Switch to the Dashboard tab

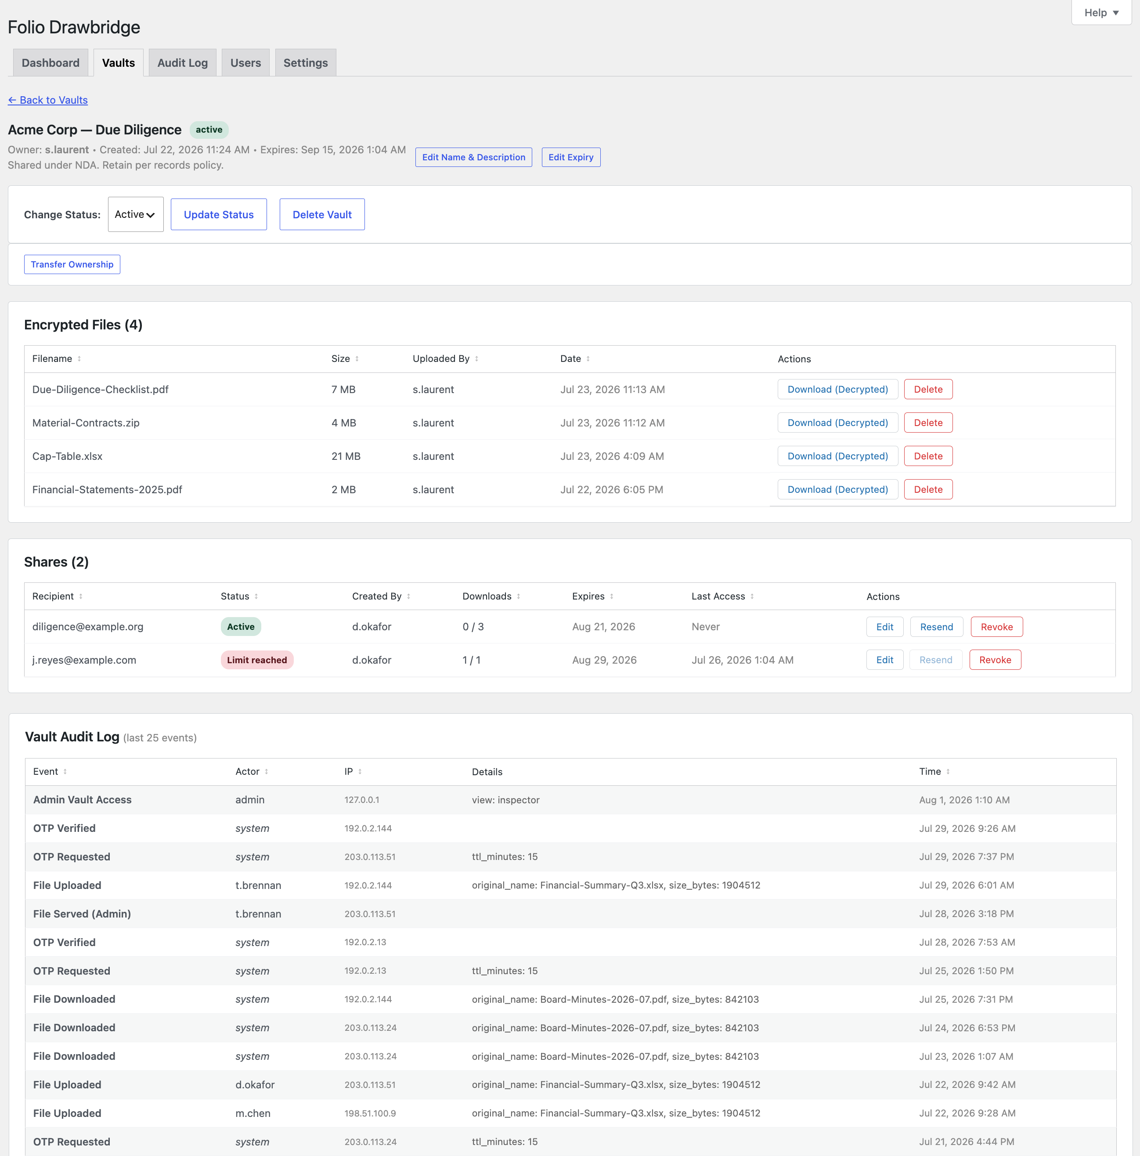click(x=50, y=63)
